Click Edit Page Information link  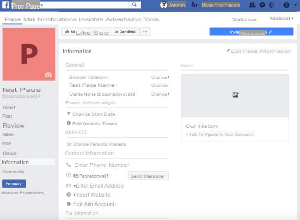coord(261,51)
